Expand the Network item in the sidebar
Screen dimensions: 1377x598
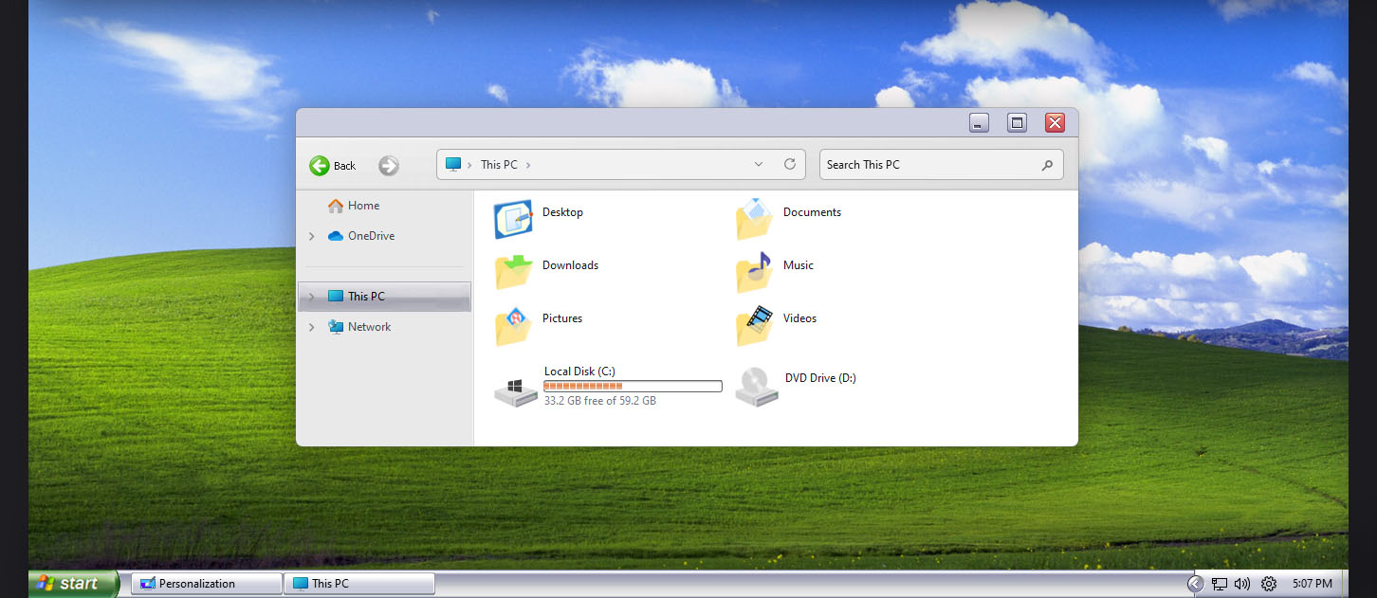pos(311,326)
